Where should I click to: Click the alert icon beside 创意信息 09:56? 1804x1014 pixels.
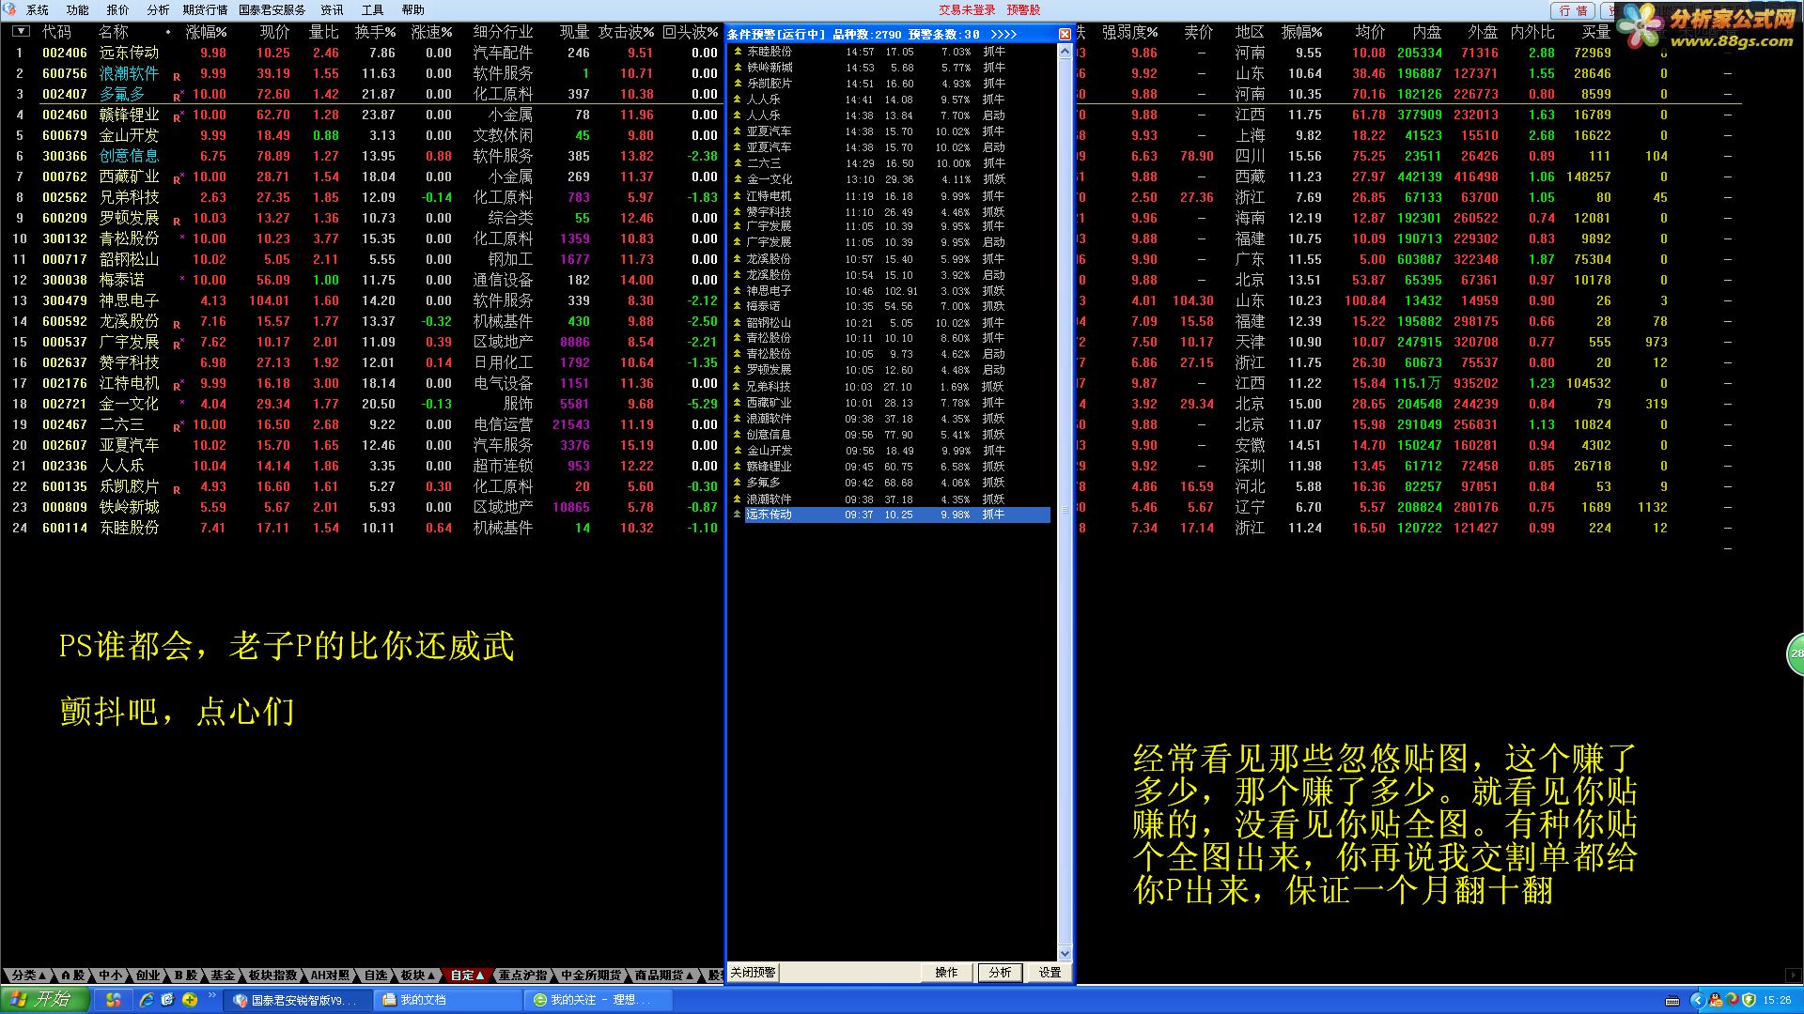(738, 435)
